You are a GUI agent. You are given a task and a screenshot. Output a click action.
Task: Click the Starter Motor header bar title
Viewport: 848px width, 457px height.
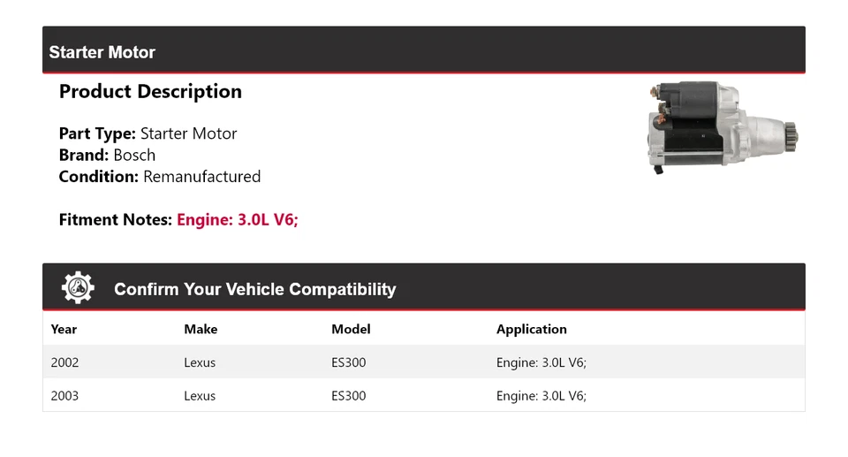(102, 52)
